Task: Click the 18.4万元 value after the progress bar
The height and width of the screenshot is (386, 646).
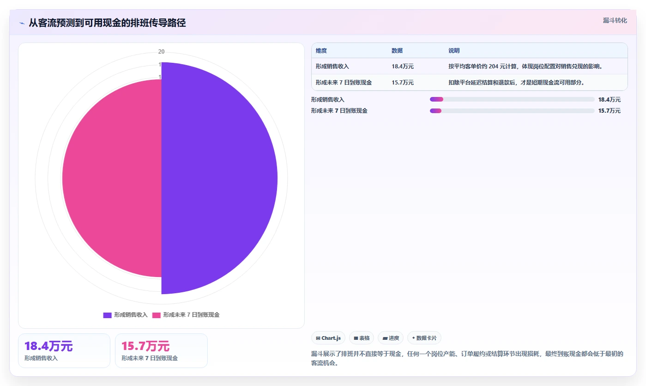Action: [610, 99]
